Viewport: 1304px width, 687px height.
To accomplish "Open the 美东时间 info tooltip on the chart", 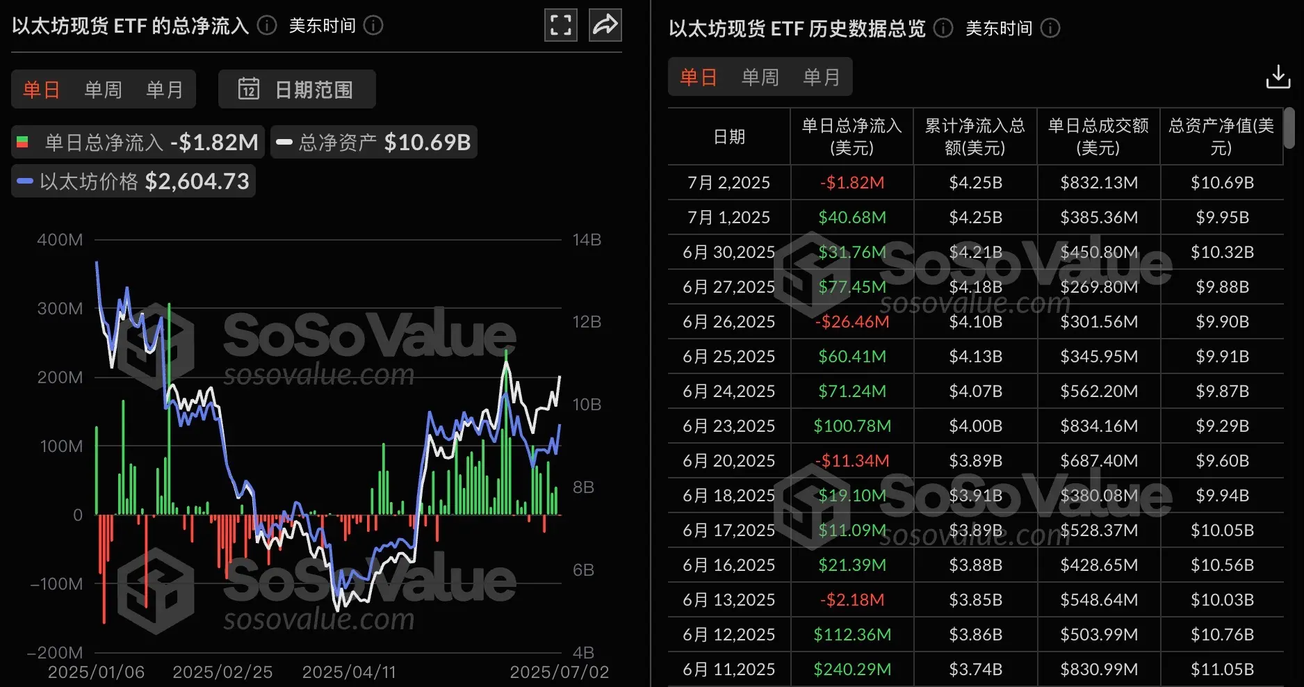I will coord(373,26).
